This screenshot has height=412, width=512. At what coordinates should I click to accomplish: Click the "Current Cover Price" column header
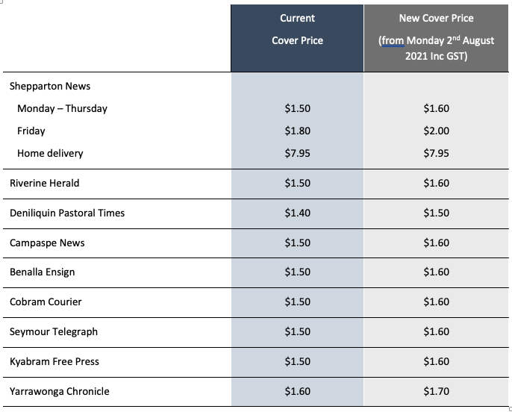[297, 29]
